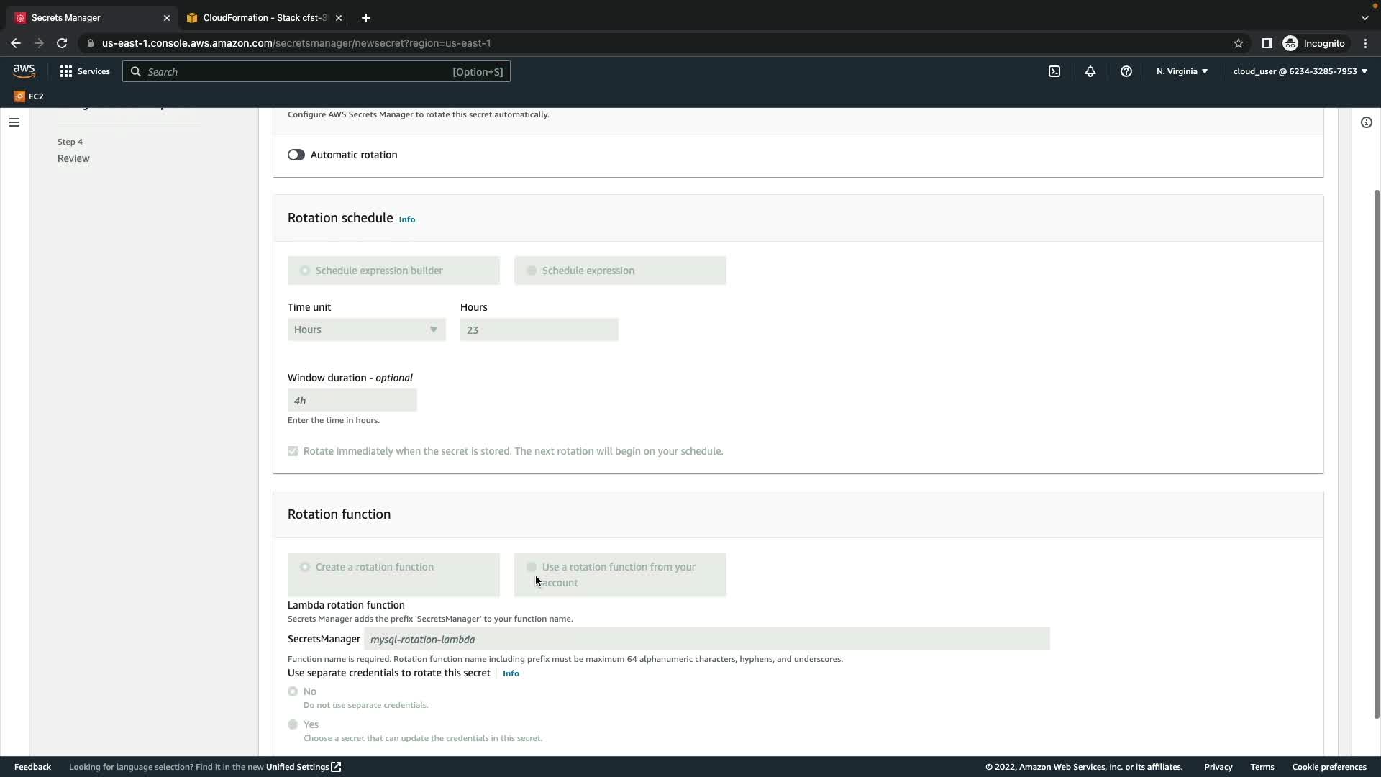Open the notifications bell
This screenshot has height=777, width=1381.
coord(1090,71)
